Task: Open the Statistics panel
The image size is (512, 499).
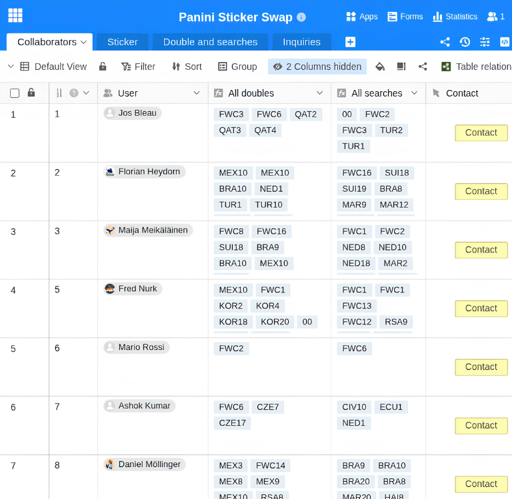Action: point(455,16)
